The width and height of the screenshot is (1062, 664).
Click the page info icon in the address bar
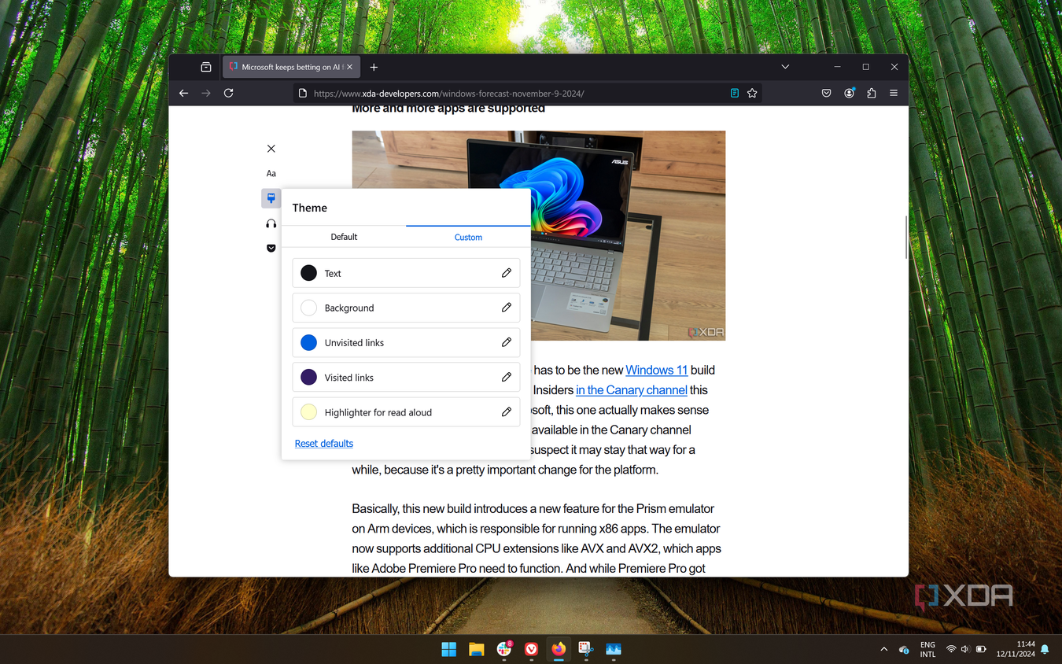[x=302, y=93]
